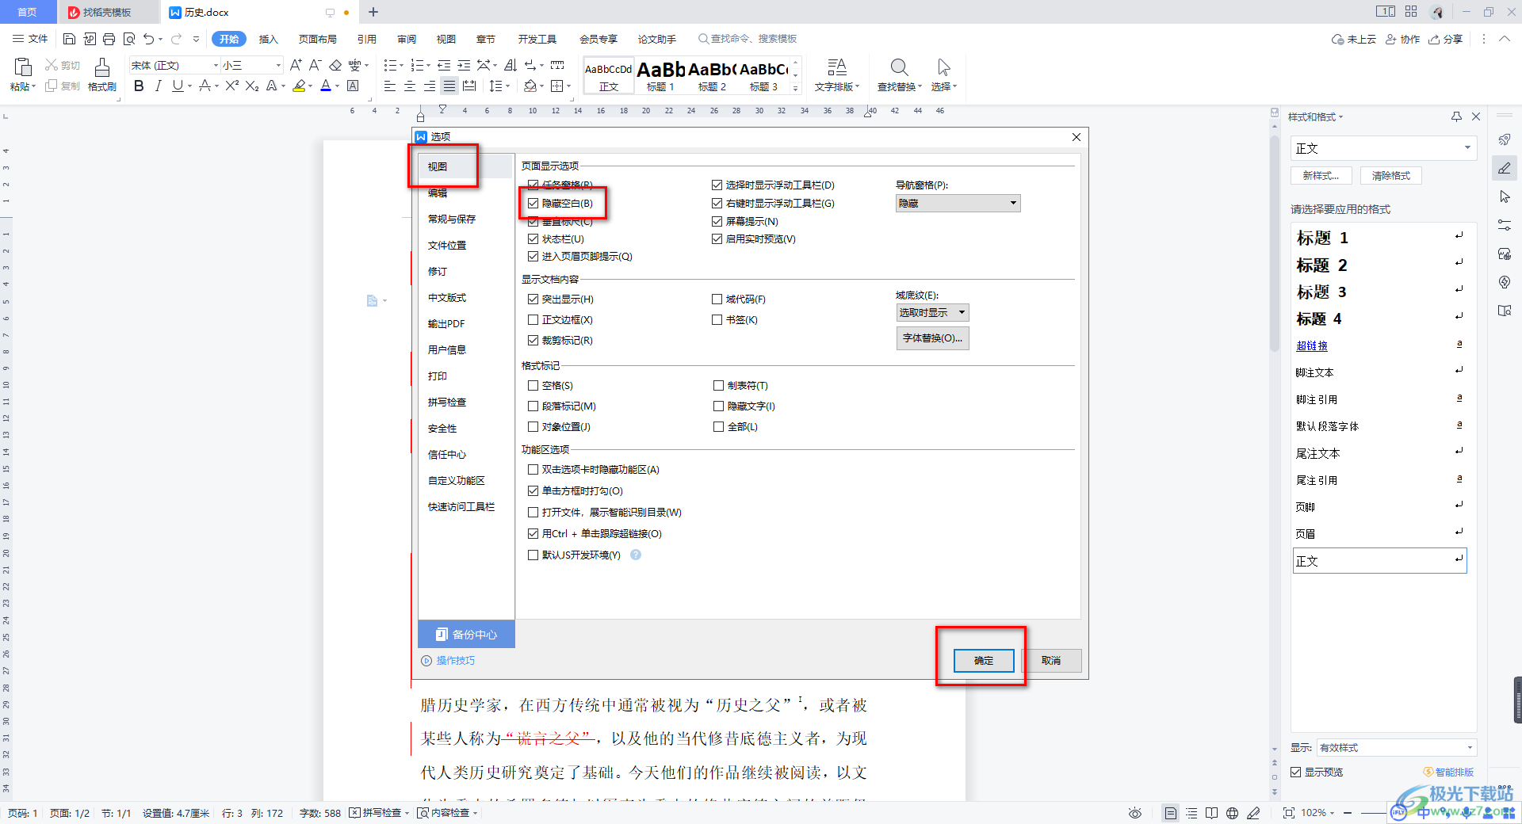Open the Insert (插入) ribbon tab
1522x824 pixels.
point(269,39)
